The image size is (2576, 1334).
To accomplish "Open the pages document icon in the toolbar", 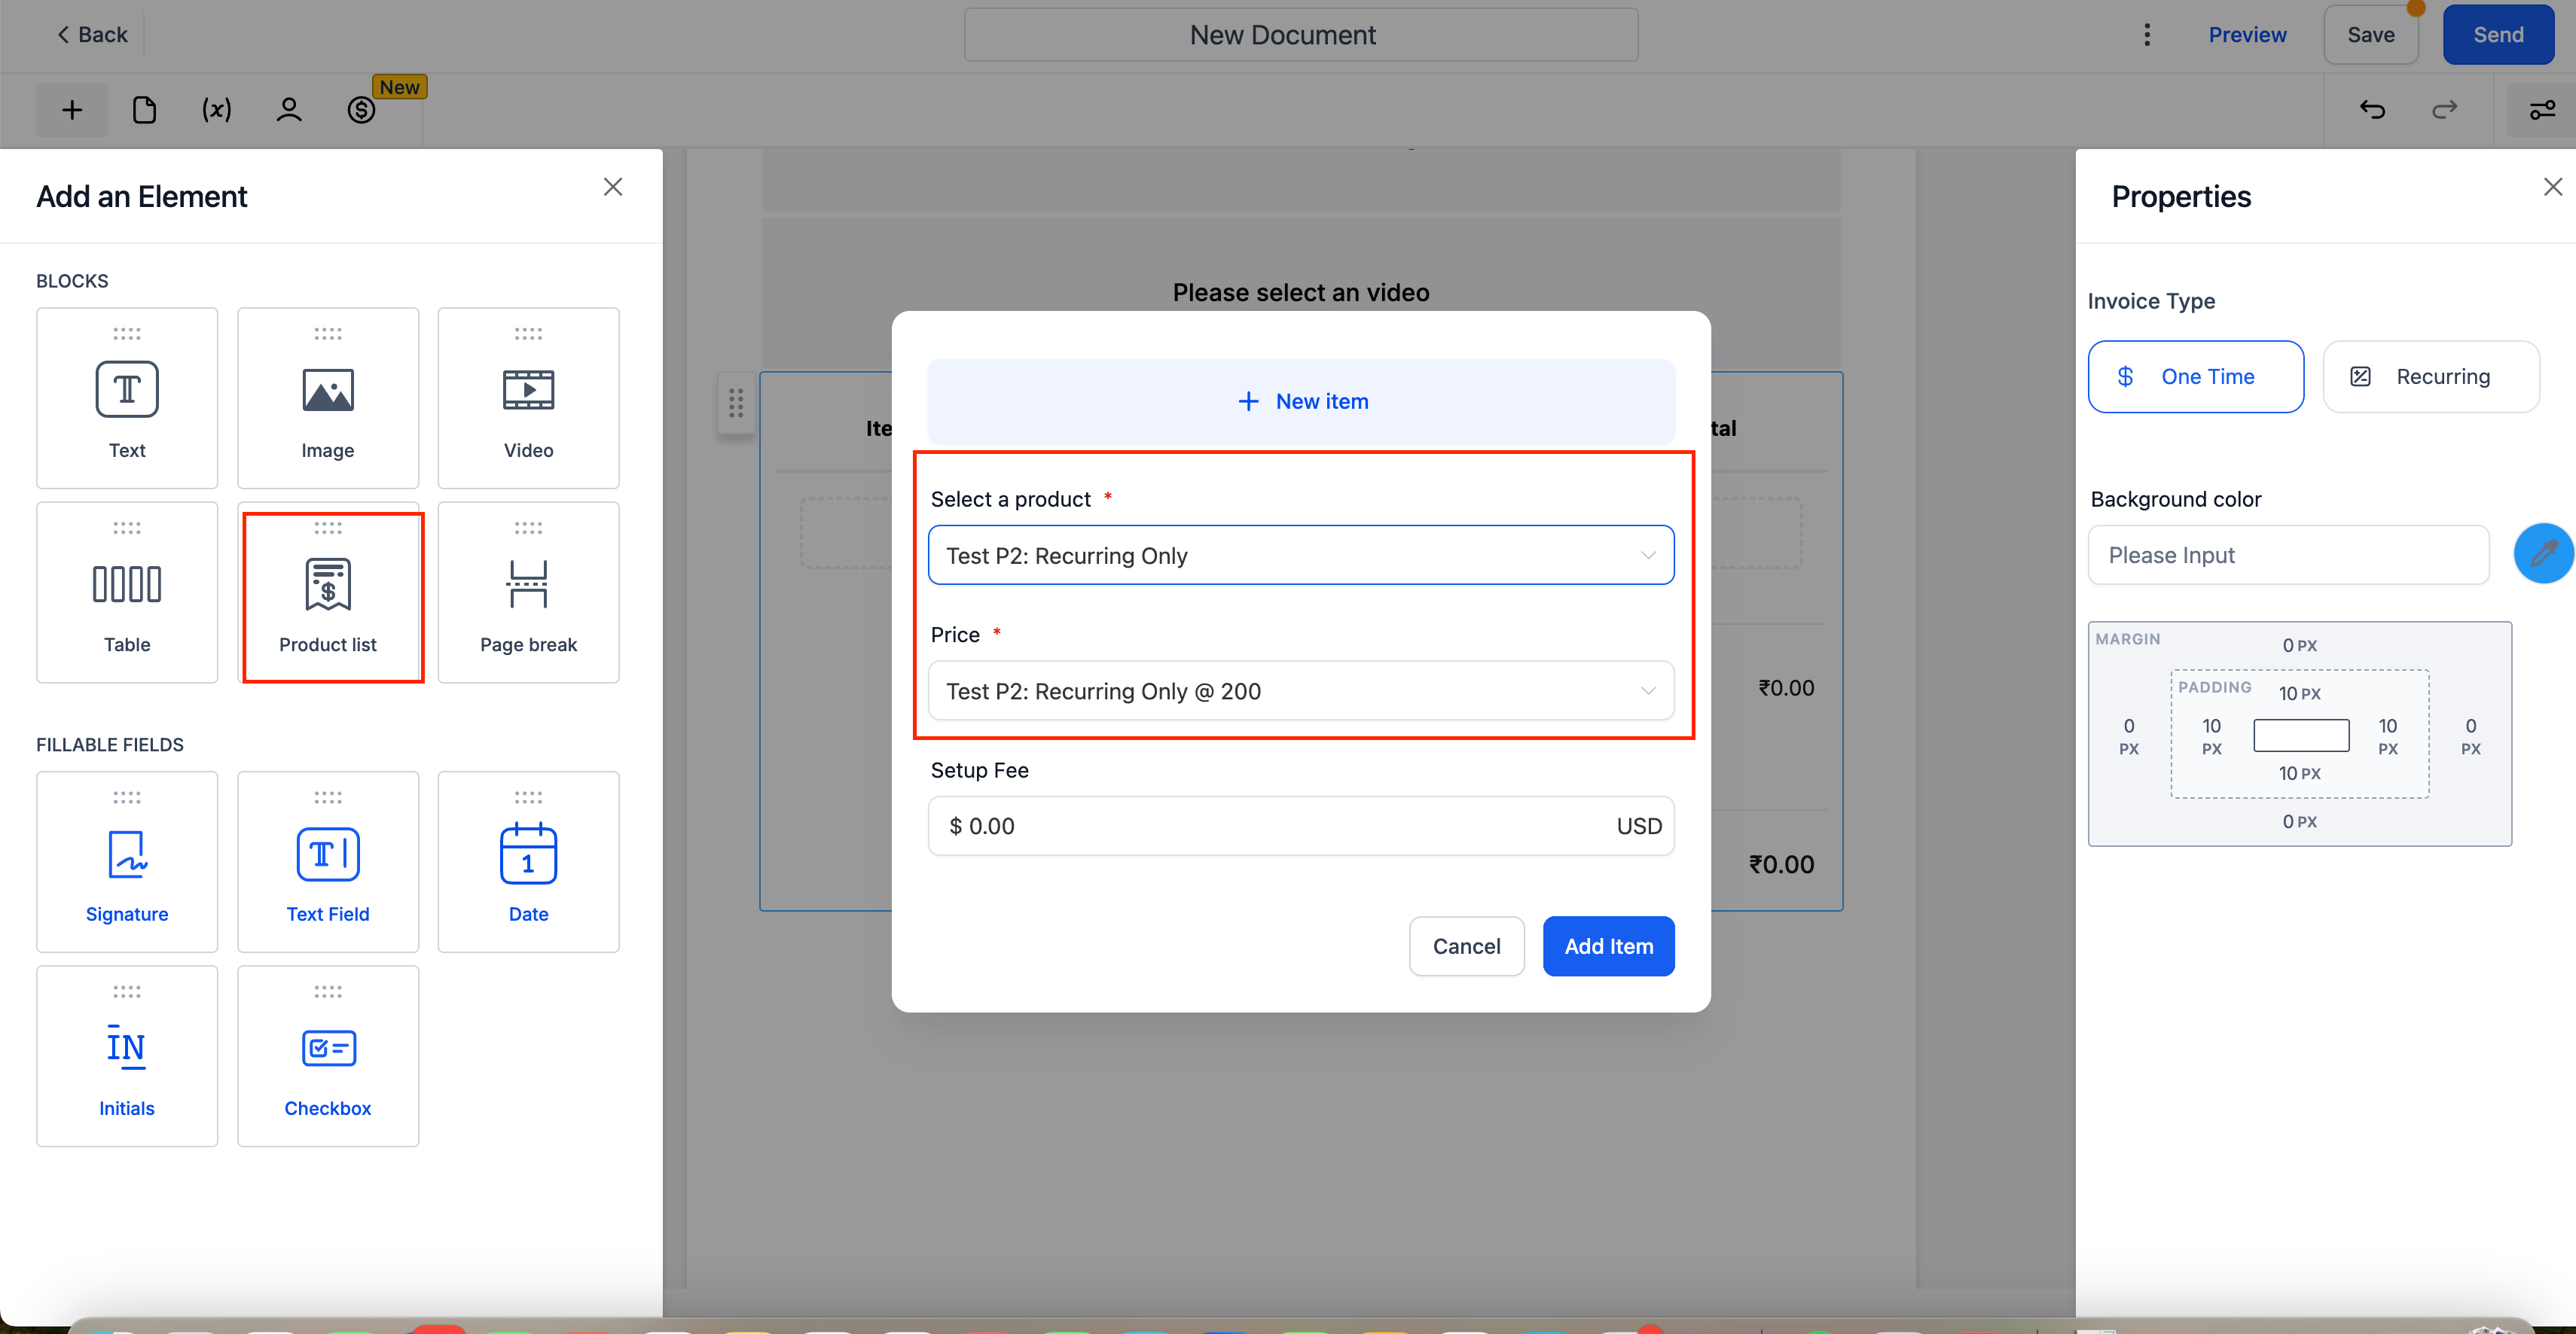I will 144,110.
